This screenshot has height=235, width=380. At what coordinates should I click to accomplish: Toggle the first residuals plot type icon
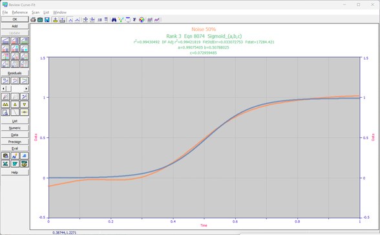(5, 80)
